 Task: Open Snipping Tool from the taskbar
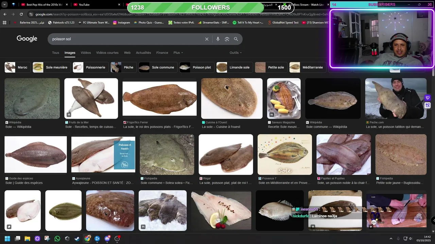click(x=47, y=239)
